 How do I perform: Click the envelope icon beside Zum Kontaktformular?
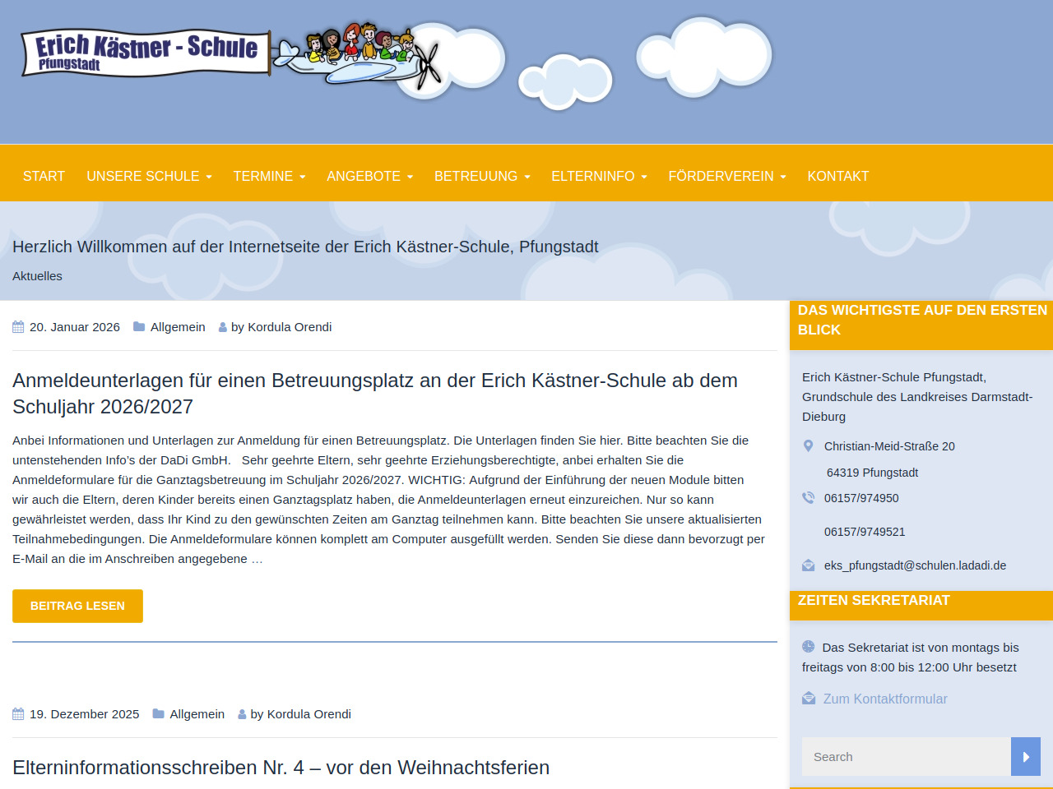808,699
